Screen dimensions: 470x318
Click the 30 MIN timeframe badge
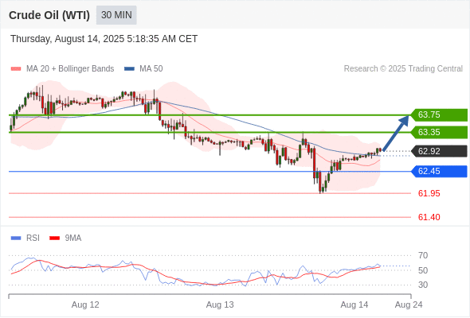click(116, 15)
